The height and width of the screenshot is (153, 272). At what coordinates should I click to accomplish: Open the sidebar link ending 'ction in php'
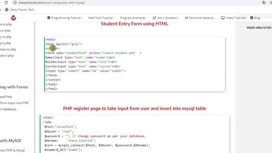(x=8, y=49)
